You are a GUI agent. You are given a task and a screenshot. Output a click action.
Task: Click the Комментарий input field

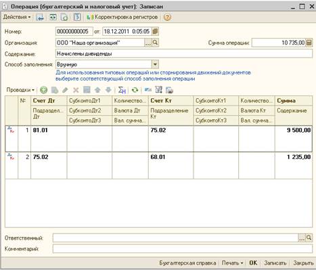point(183,249)
